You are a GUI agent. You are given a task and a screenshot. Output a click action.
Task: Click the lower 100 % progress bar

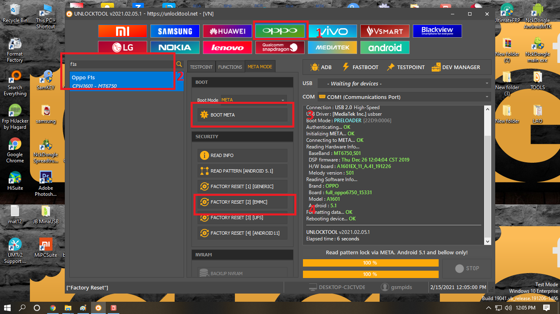pos(371,274)
